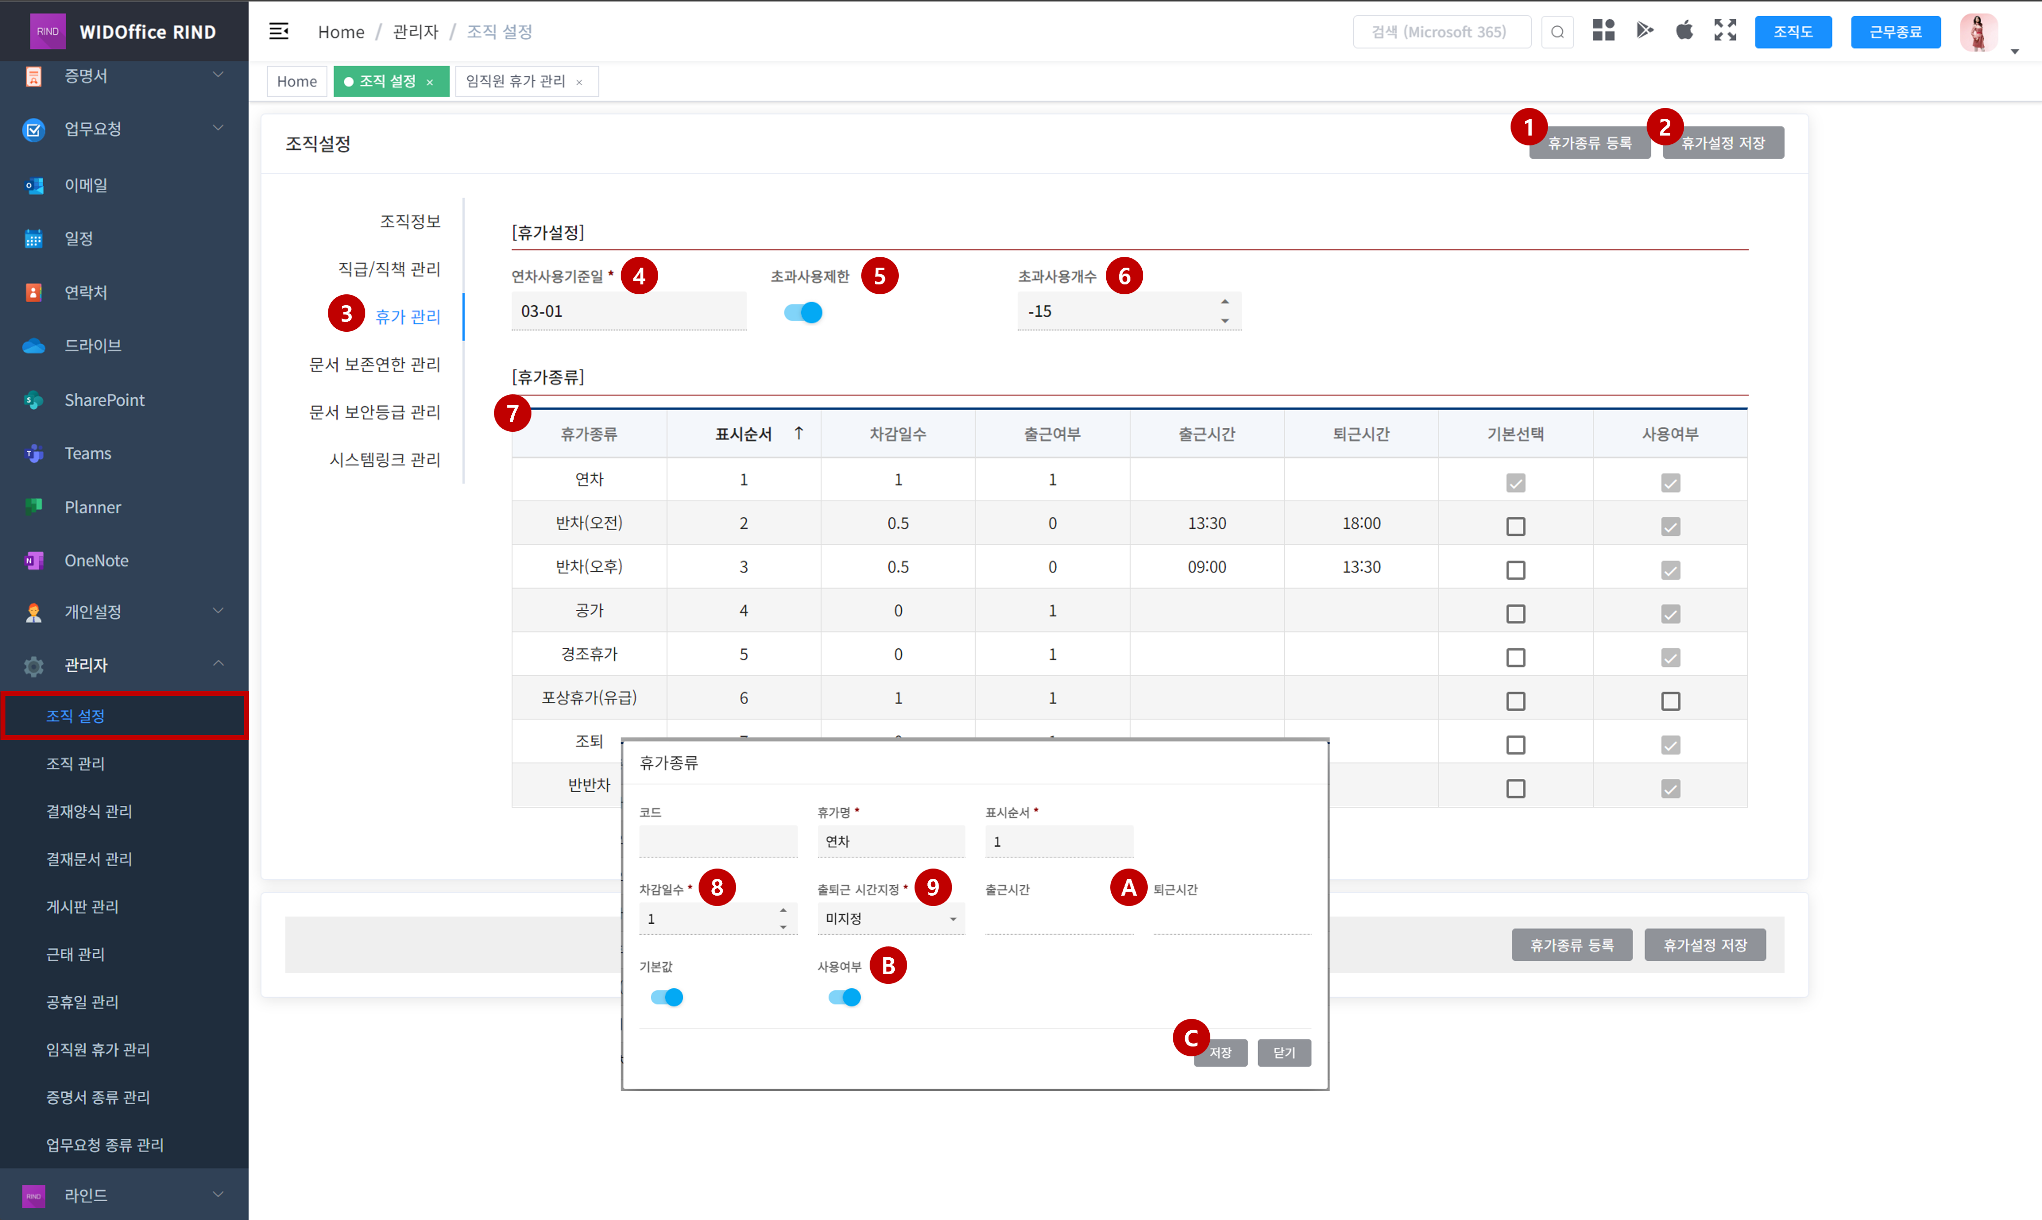Open 출퇴근 시간지정 dropdown showing 미지정
The image size is (2042, 1220).
(x=890, y=918)
